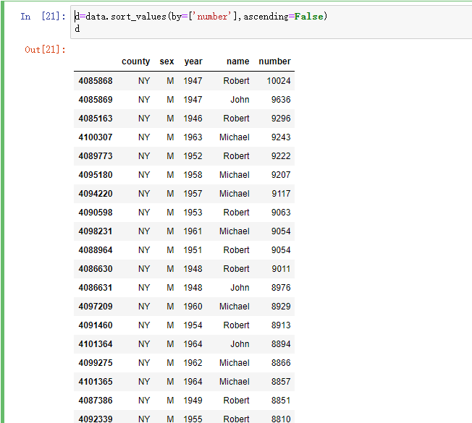Click the 'county' column header
This screenshot has width=472, height=423.
click(136, 61)
